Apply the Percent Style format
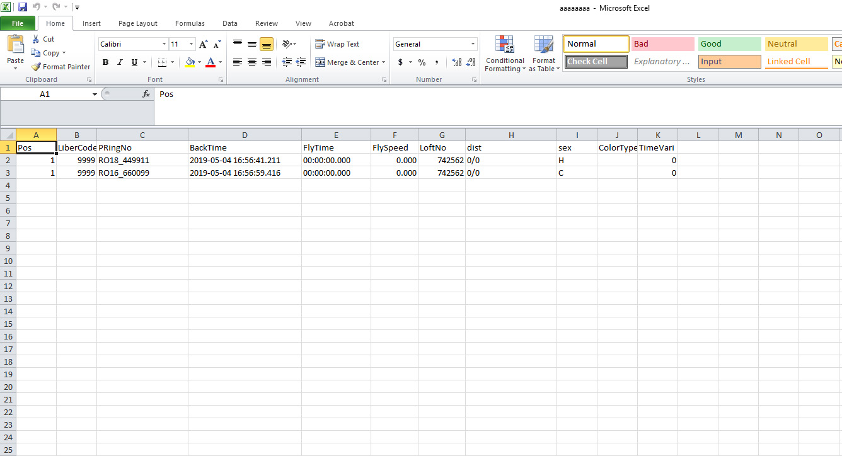Viewport: 842px width, 456px height. (x=422, y=62)
